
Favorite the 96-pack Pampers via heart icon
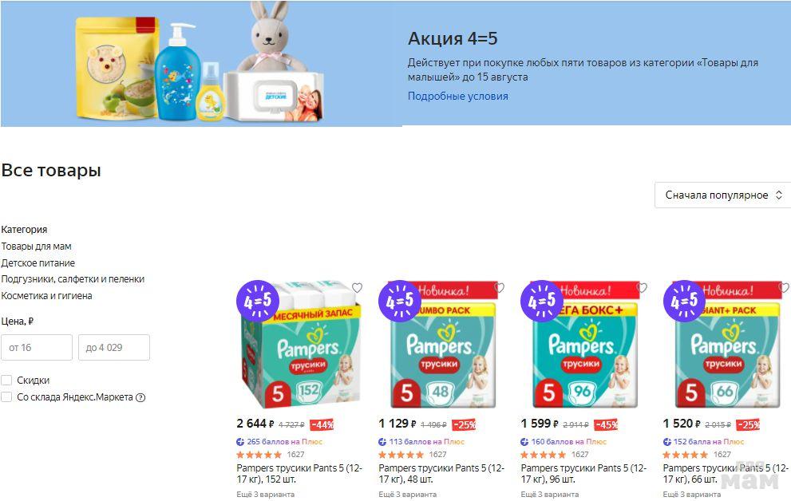coord(642,287)
